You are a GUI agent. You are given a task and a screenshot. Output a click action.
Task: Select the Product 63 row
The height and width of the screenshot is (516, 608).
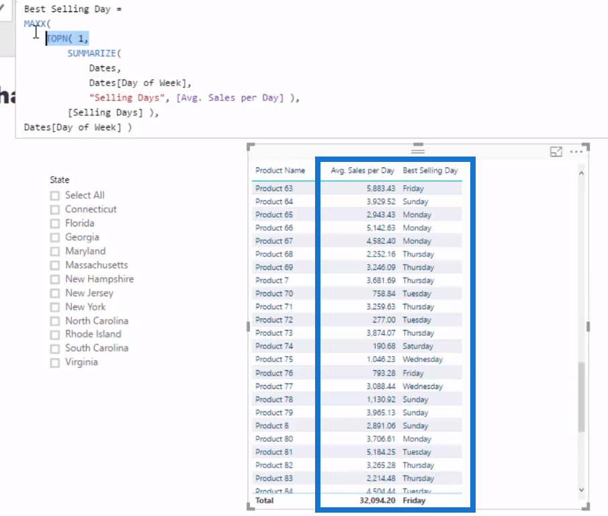click(x=273, y=188)
